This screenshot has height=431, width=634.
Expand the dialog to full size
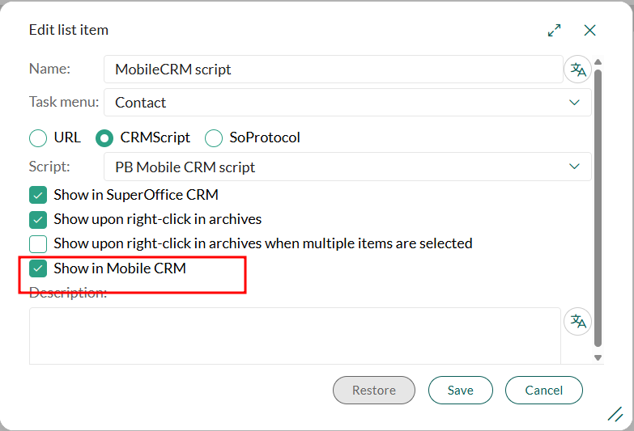(555, 31)
